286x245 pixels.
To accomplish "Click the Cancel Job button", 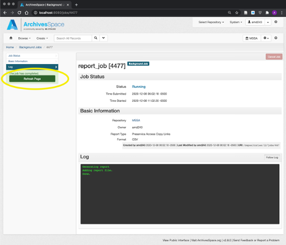I will pyautogui.click(x=274, y=57).
